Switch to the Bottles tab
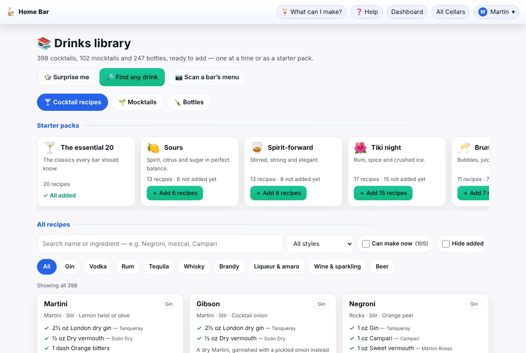 [189, 102]
